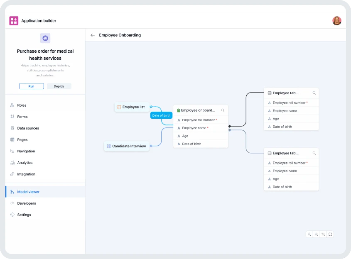Select Age field in lower table

pos(291,179)
